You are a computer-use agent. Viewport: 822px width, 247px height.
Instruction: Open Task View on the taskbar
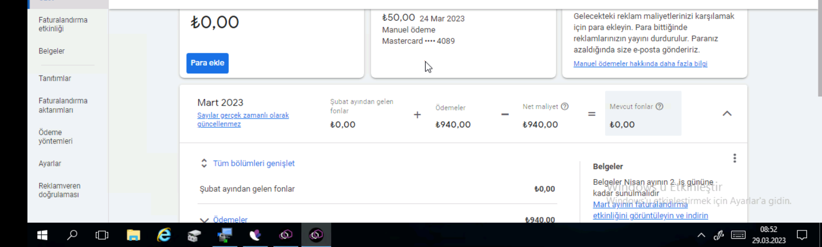click(x=102, y=235)
